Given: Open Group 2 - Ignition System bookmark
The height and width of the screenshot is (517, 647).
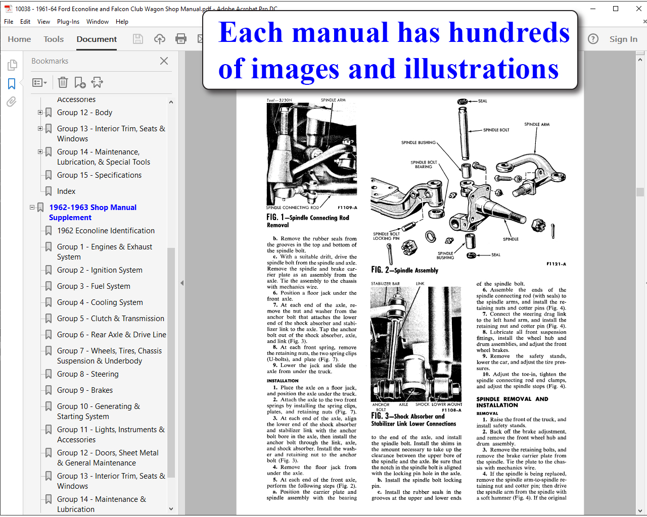Looking at the screenshot, I should 100,270.
